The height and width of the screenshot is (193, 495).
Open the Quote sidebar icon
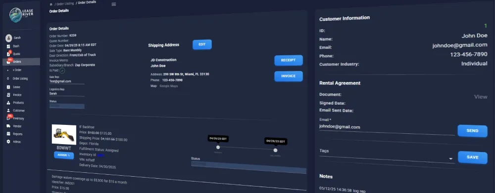pyautogui.click(x=8, y=54)
